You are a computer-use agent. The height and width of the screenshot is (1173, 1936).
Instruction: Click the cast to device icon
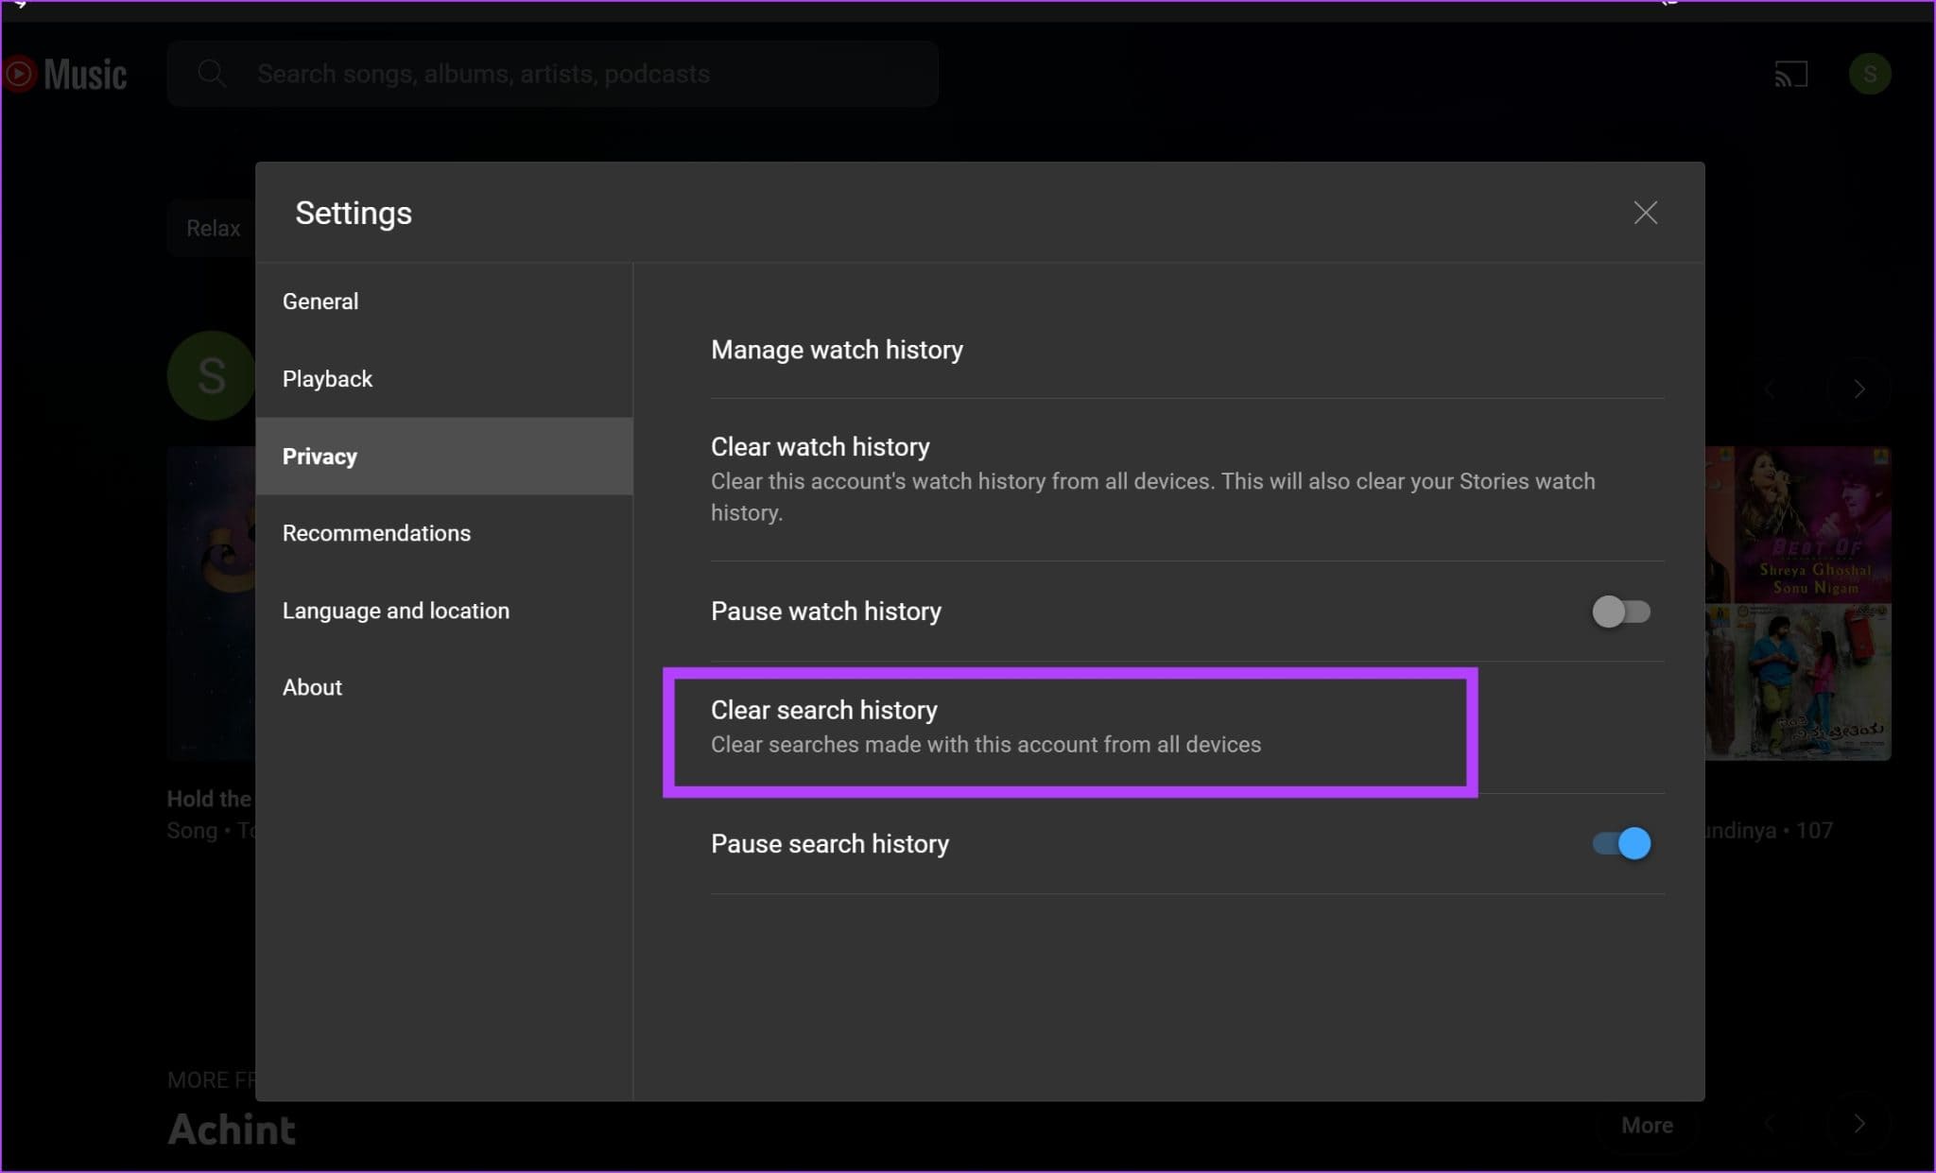click(1790, 72)
